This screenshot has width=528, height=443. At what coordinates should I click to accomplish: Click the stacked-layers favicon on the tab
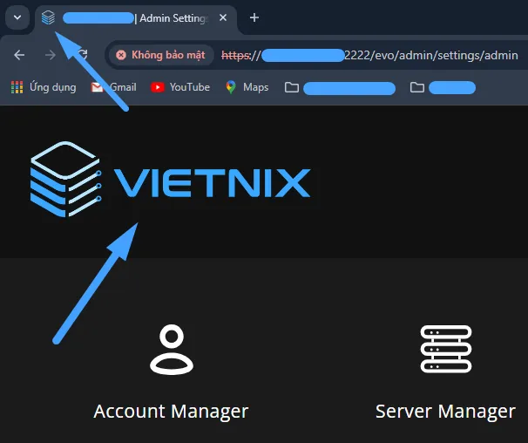click(x=48, y=17)
